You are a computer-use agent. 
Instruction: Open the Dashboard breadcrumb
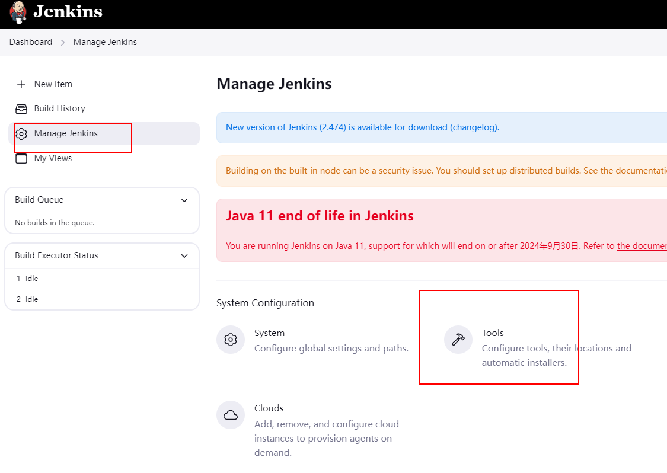[31, 42]
